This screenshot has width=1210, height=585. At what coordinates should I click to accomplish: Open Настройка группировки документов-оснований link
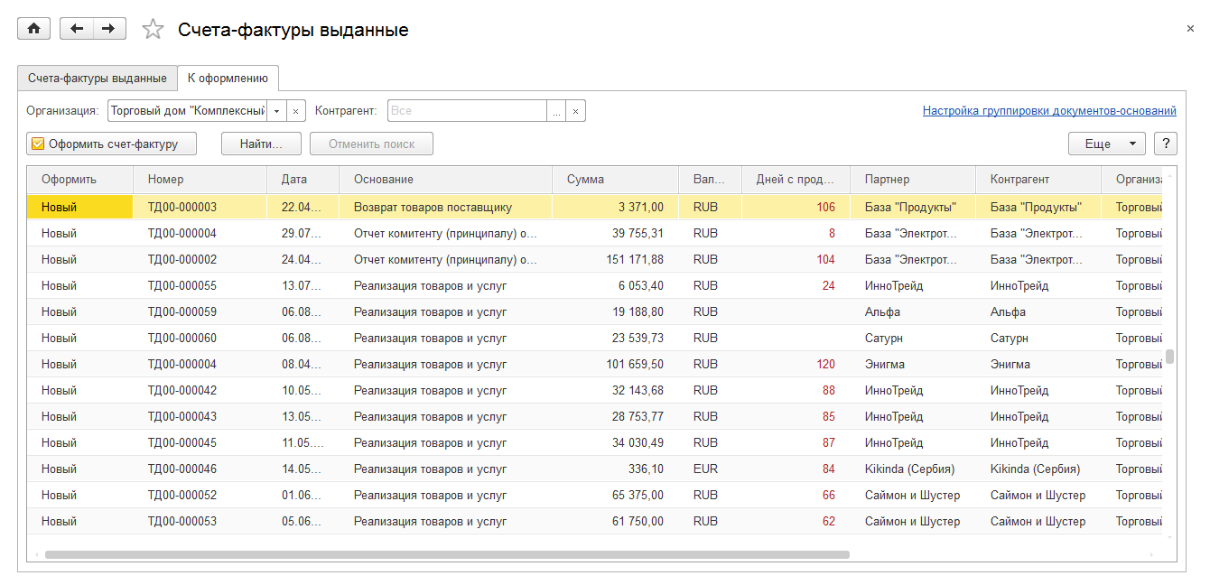click(x=1048, y=111)
